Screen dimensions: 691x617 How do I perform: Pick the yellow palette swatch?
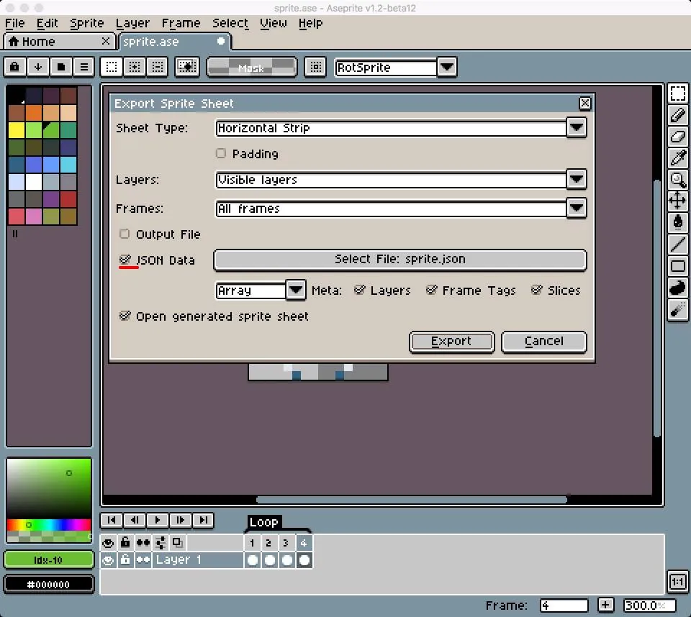(17, 130)
